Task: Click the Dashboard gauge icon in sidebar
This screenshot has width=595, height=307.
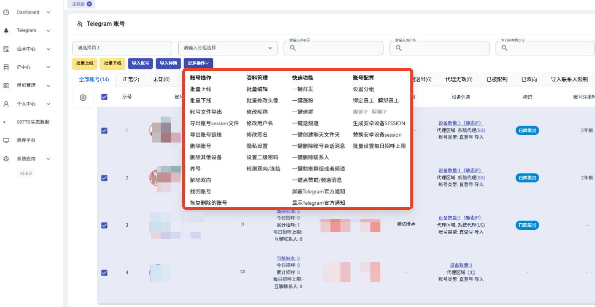Action: click(x=6, y=12)
